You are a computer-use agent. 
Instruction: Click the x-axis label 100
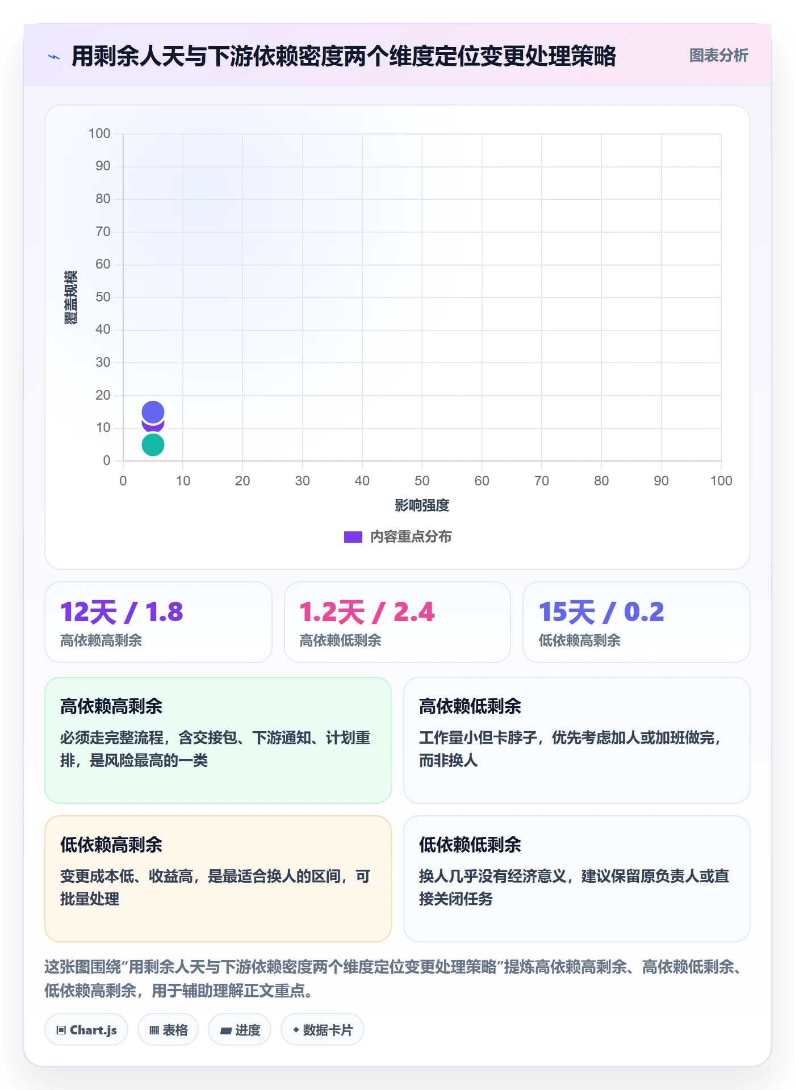point(721,481)
